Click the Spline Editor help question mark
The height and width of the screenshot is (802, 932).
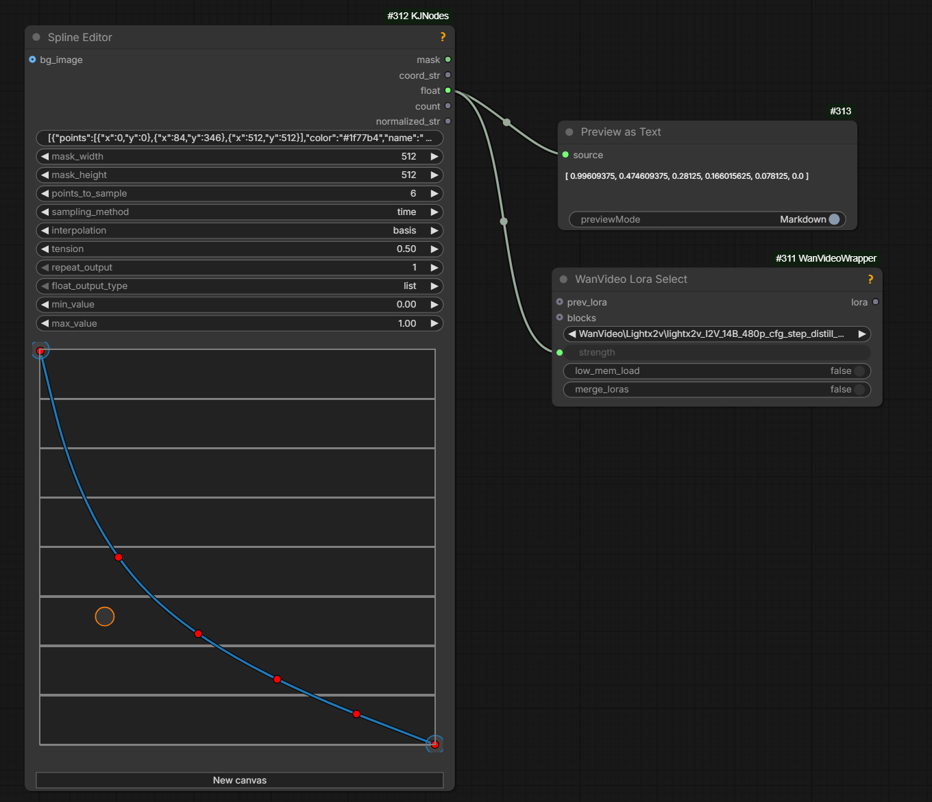pos(443,38)
